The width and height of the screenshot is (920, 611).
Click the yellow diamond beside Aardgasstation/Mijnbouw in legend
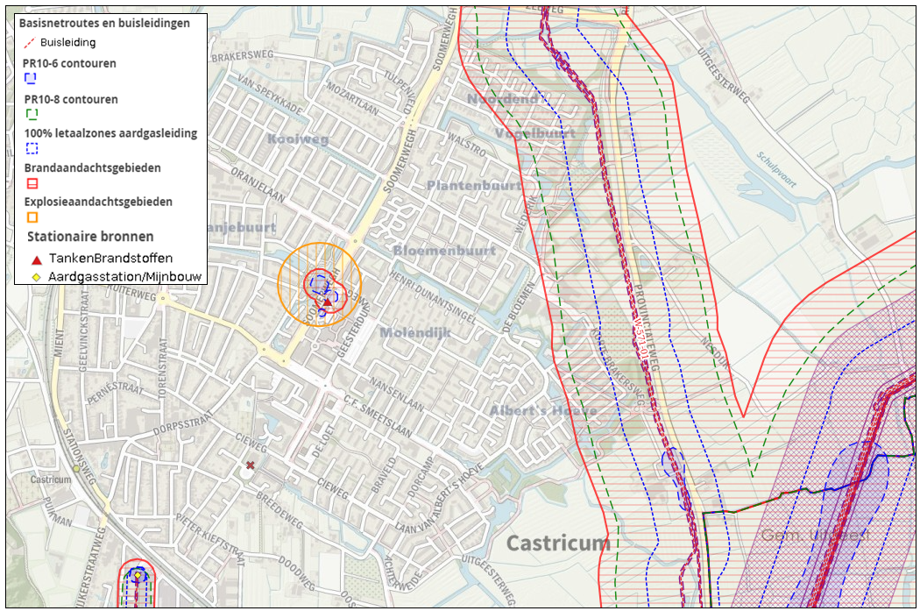click(x=36, y=277)
